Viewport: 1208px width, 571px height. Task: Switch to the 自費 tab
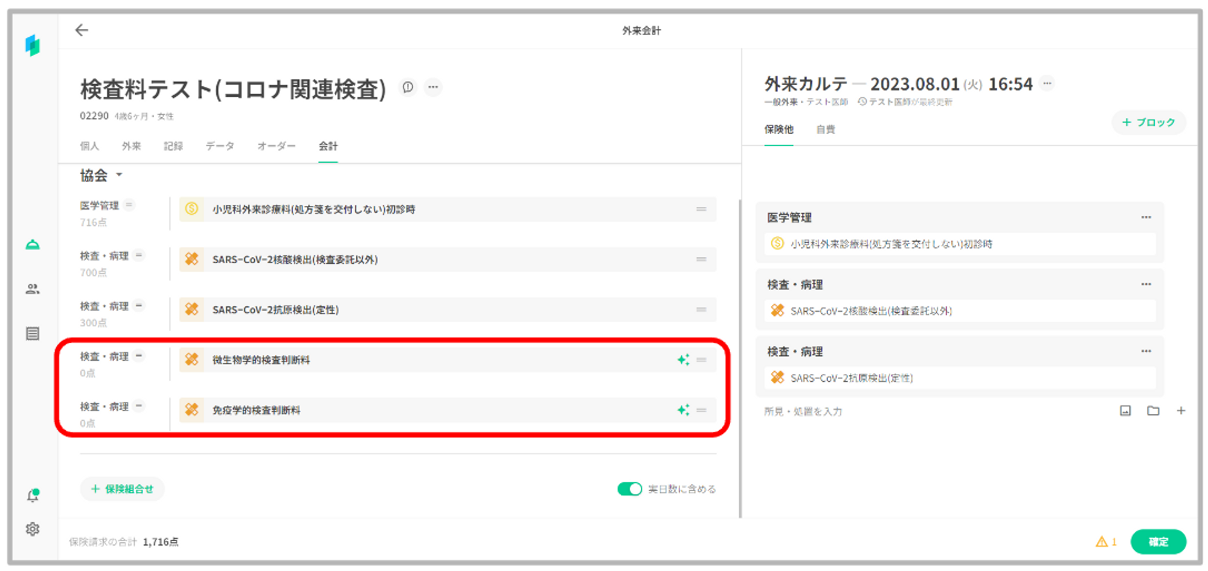point(825,129)
